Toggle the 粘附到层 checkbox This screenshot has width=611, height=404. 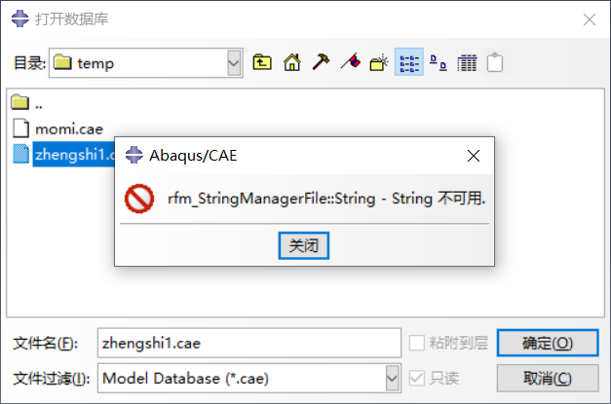[x=417, y=343]
